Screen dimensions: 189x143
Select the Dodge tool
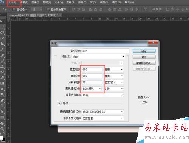(2, 94)
